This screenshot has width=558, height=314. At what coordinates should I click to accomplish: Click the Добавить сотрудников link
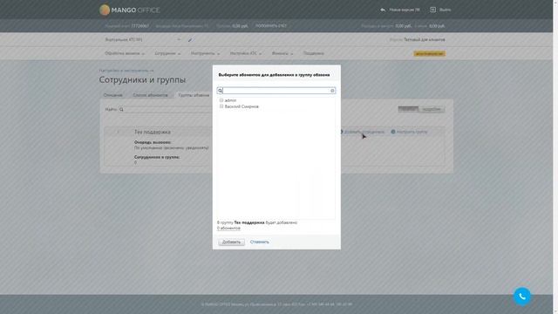(364, 132)
